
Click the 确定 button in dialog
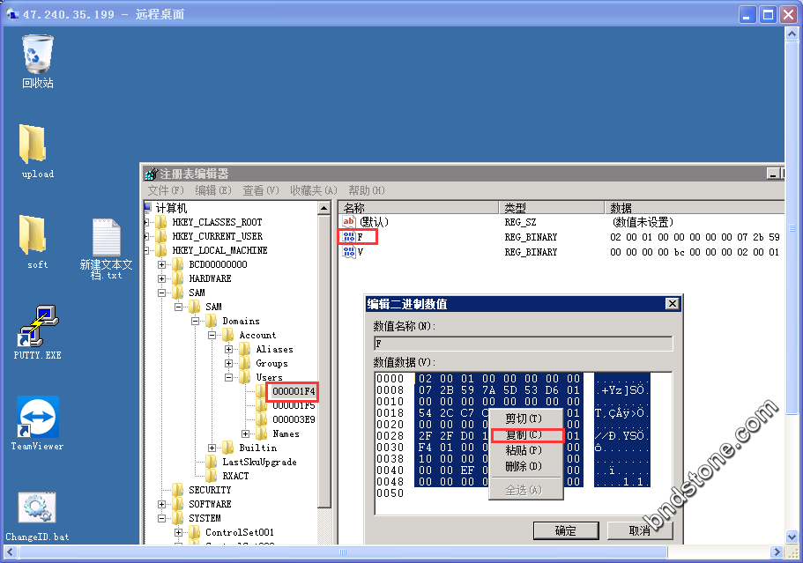[x=565, y=530]
